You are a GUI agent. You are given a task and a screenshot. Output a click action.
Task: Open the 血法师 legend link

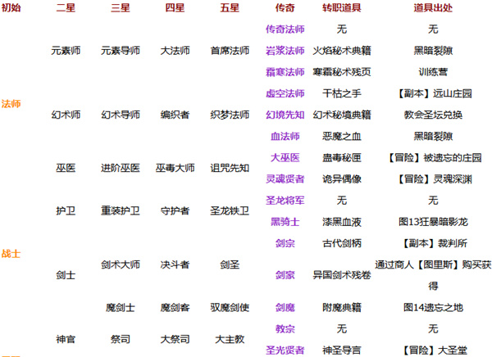(x=285, y=136)
